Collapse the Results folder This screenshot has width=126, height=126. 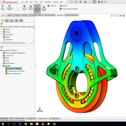1,66
